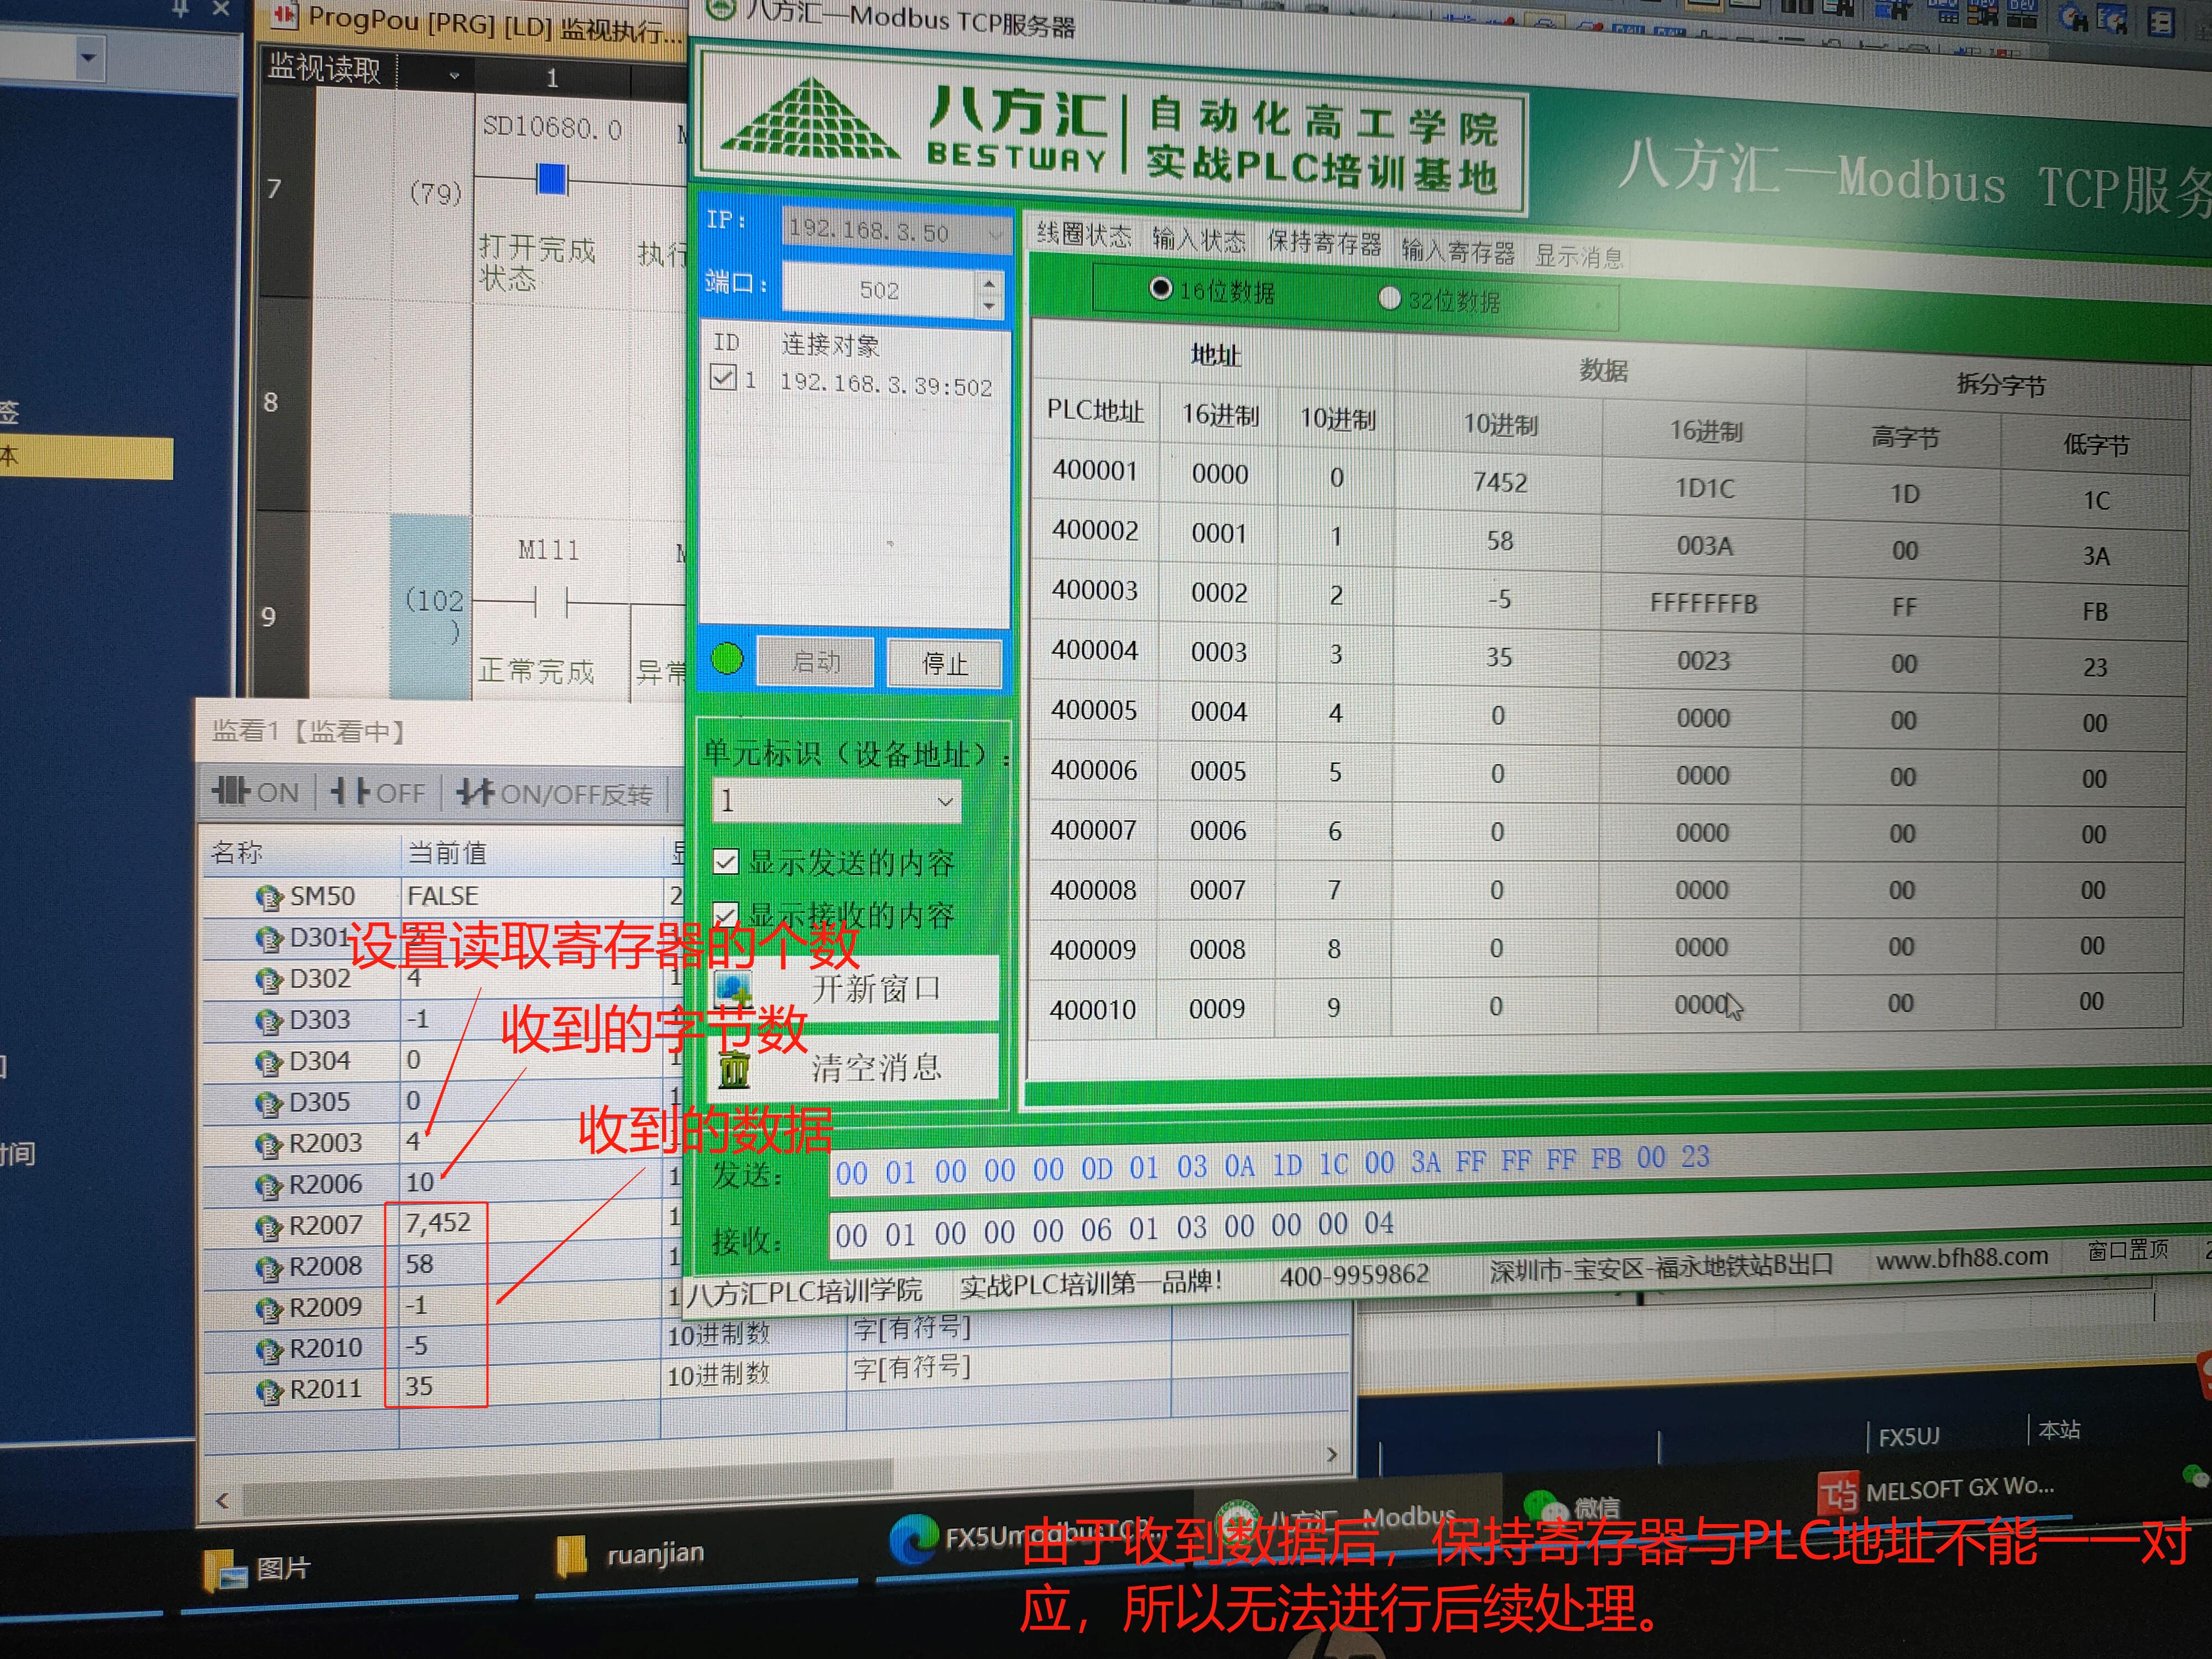2212x1659 pixels.
Task: Switch to the 线圈状态 tab
Action: 1083,236
